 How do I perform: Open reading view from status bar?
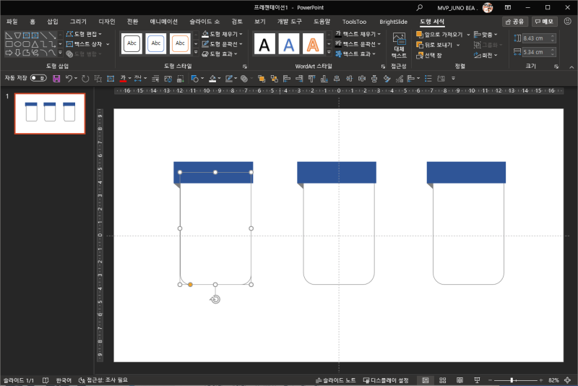pyautogui.click(x=458, y=380)
